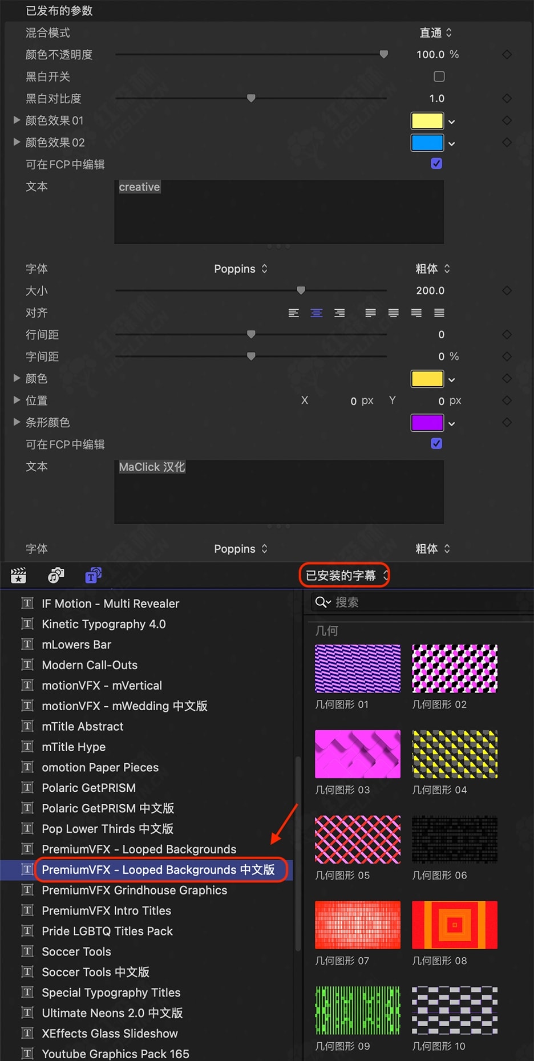534x1061 pixels.
Task: Expand 条形颜色 disclosure triangle
Action: click(17, 422)
